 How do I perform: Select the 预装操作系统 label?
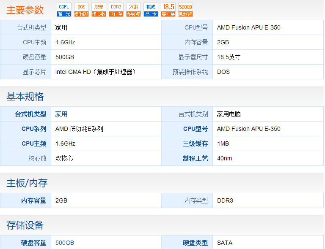coord(190,72)
